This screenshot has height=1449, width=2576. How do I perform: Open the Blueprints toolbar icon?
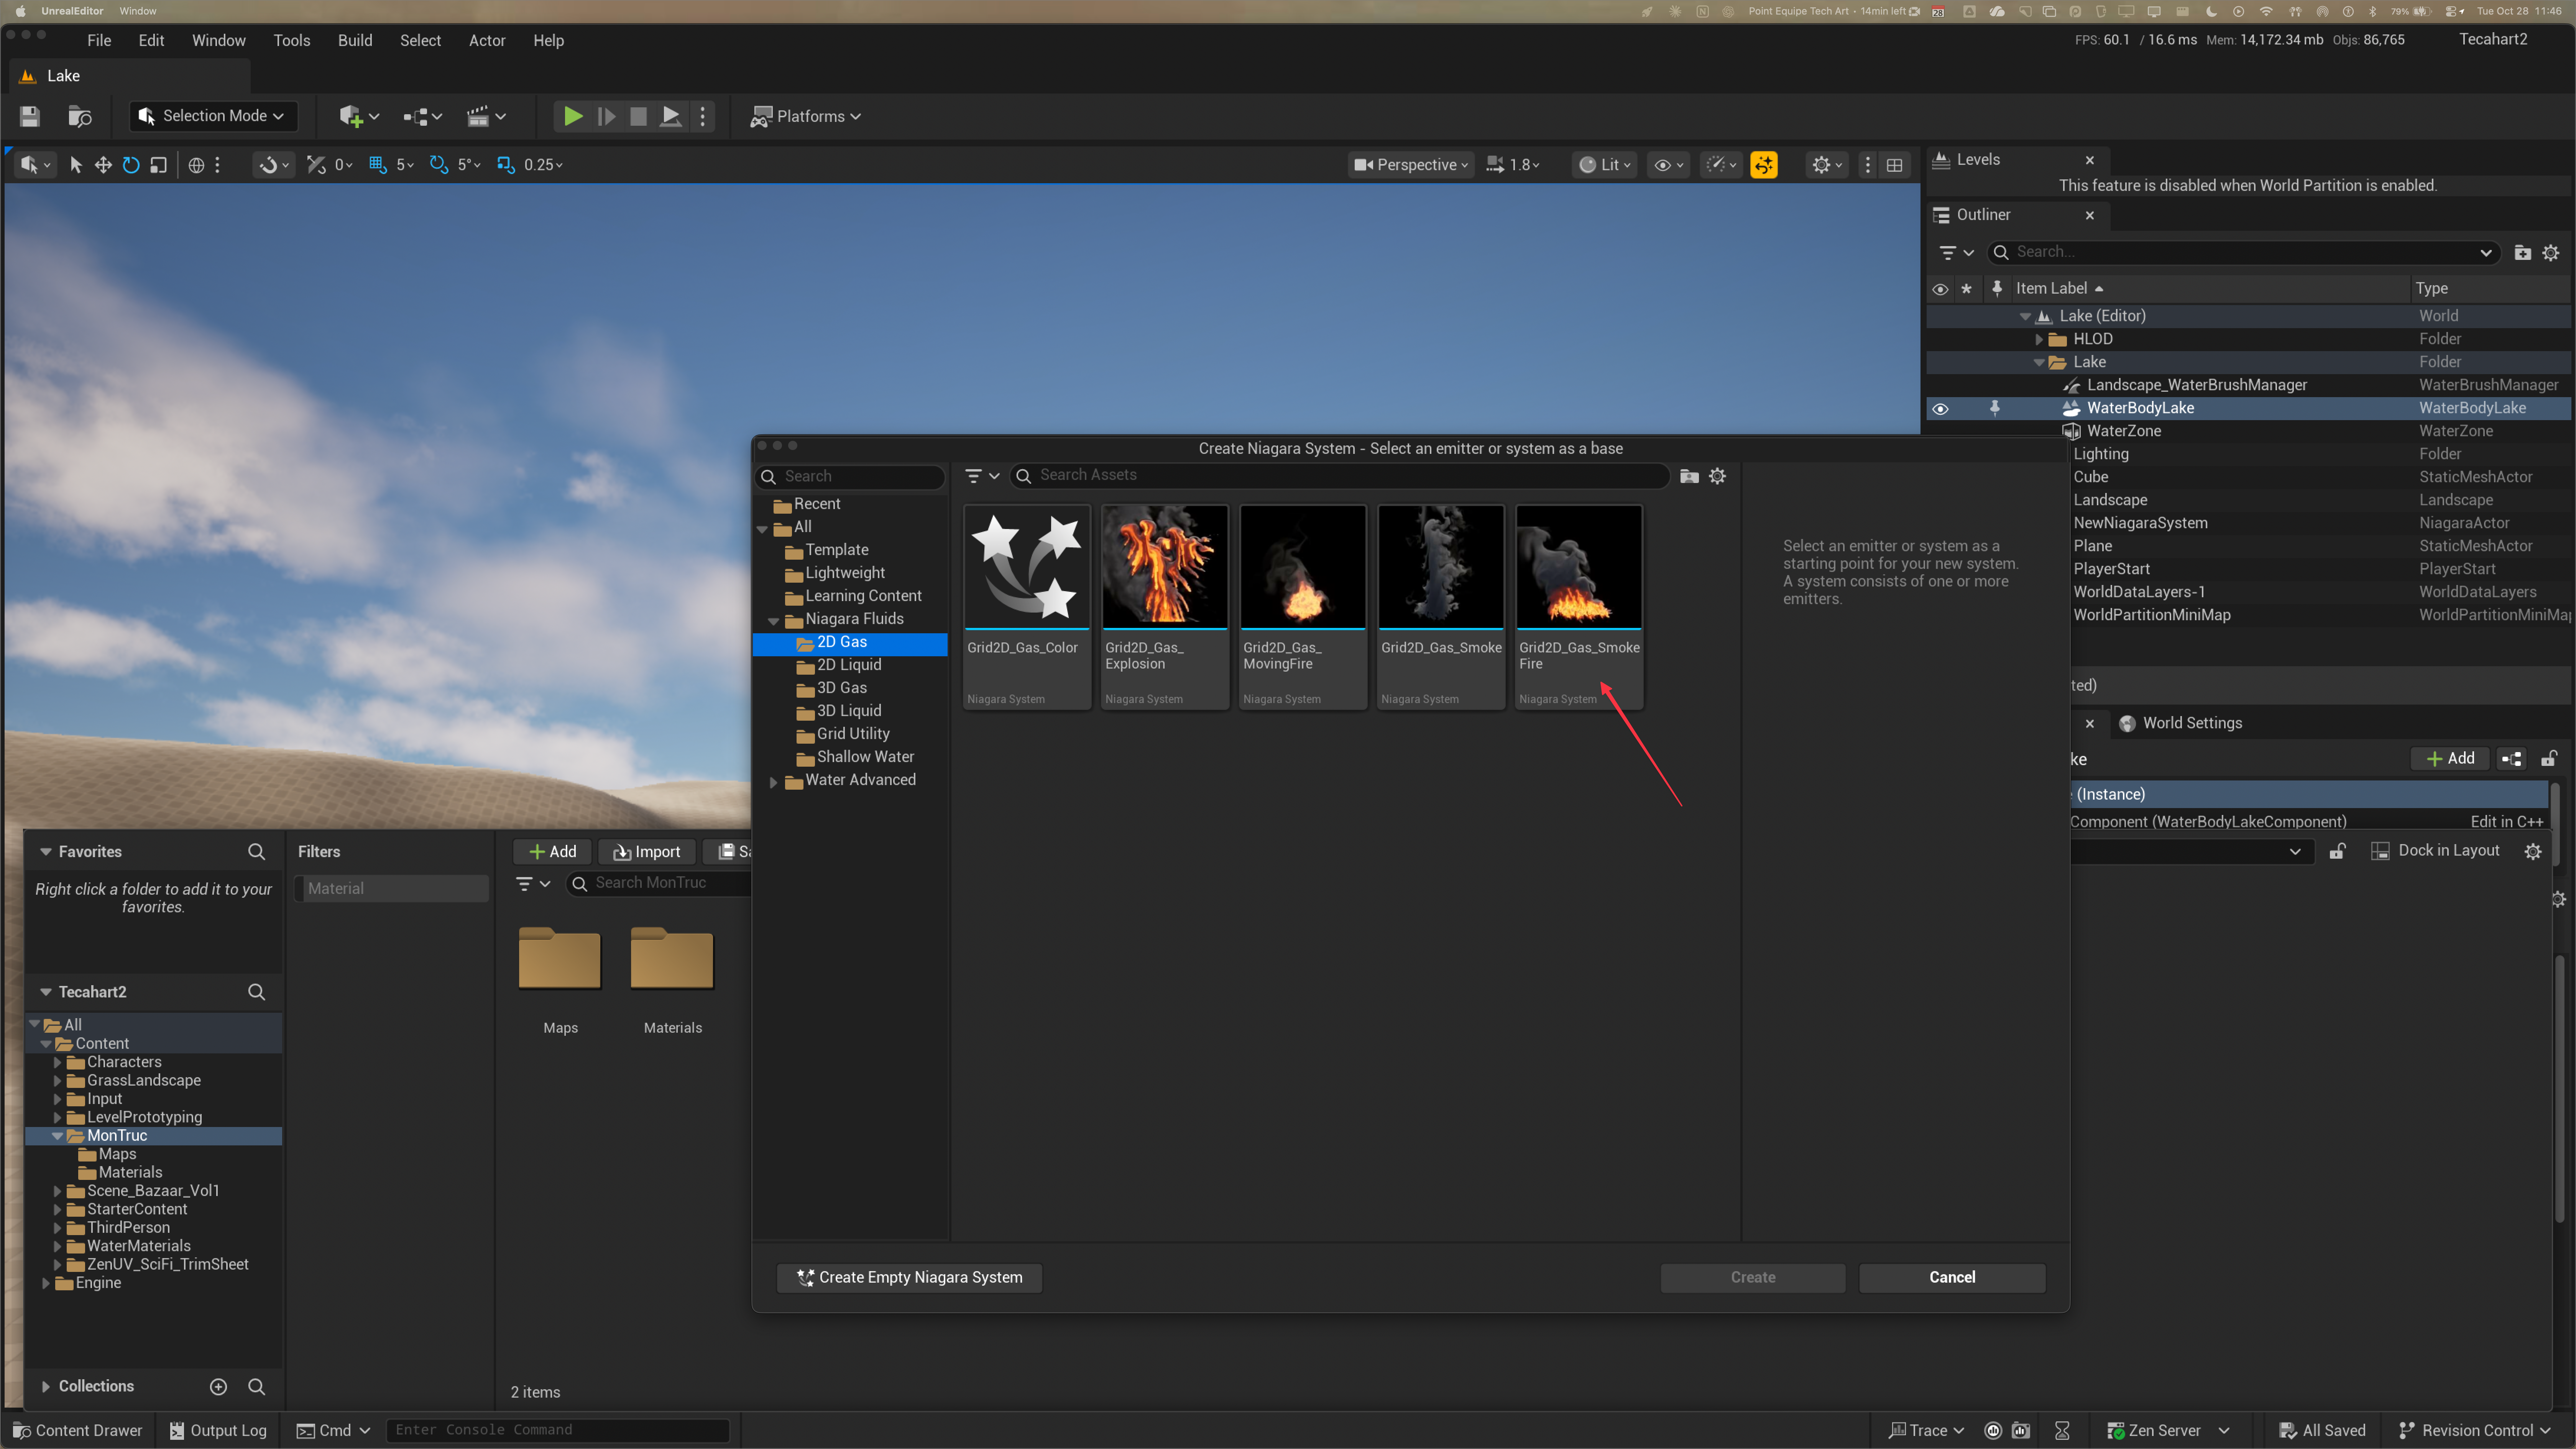click(x=422, y=116)
